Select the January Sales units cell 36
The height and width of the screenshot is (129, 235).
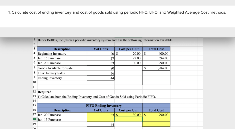101,73
